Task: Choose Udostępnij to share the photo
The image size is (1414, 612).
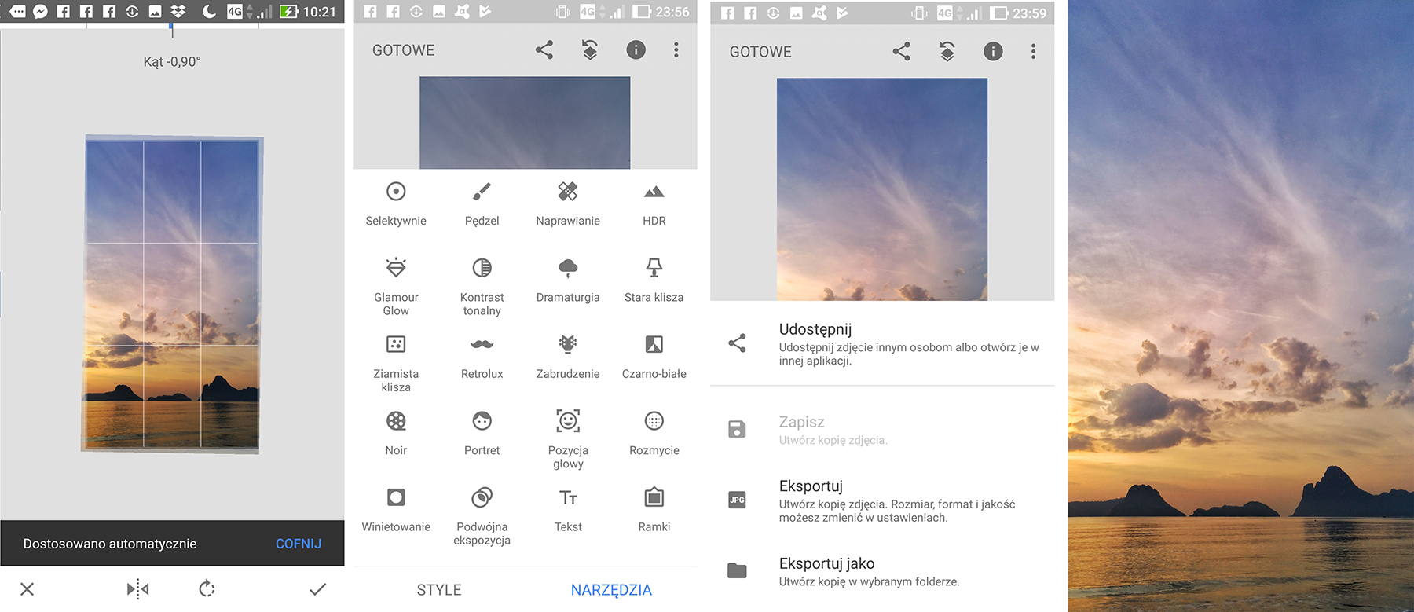Action: click(882, 343)
